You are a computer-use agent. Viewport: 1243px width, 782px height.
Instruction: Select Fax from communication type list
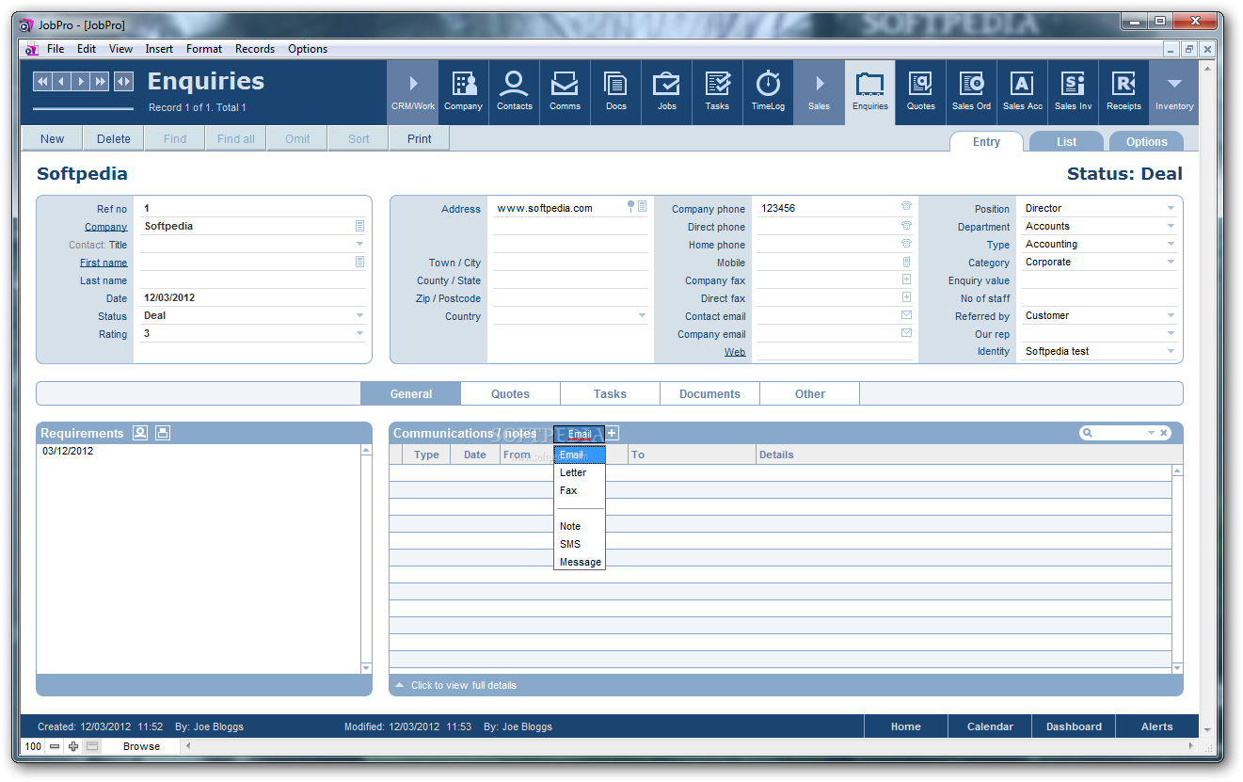(580, 490)
